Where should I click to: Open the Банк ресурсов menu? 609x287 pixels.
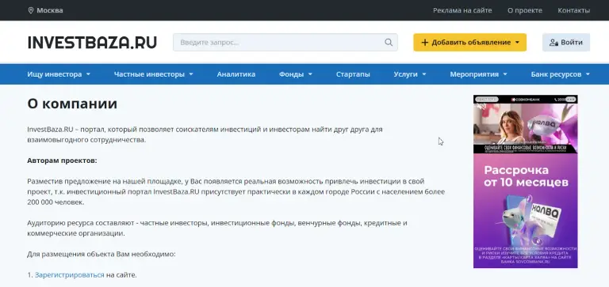(561, 74)
